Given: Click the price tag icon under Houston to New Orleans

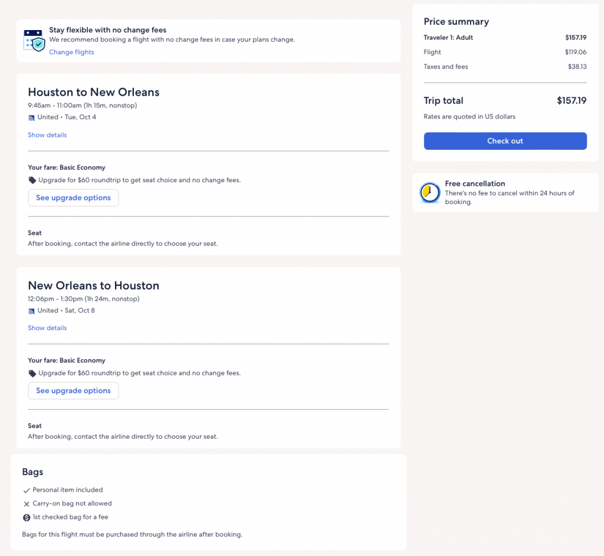Looking at the screenshot, I should pos(32,180).
